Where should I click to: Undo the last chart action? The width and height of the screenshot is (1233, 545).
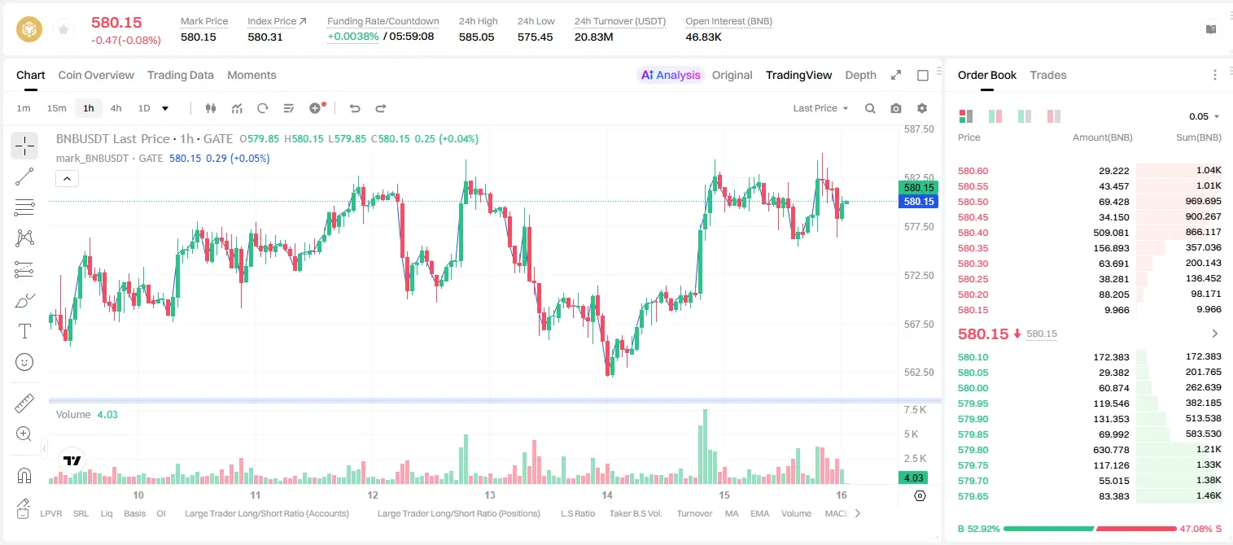pos(354,108)
